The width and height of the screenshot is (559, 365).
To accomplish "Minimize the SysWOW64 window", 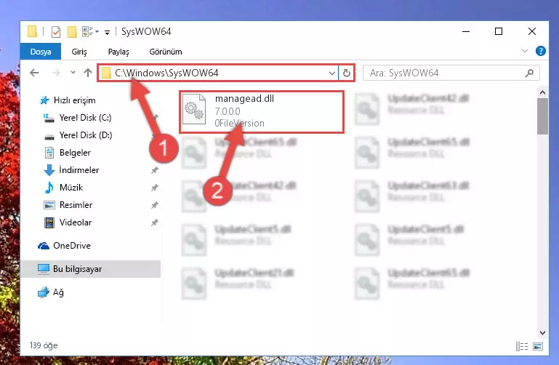I will pyautogui.click(x=466, y=31).
